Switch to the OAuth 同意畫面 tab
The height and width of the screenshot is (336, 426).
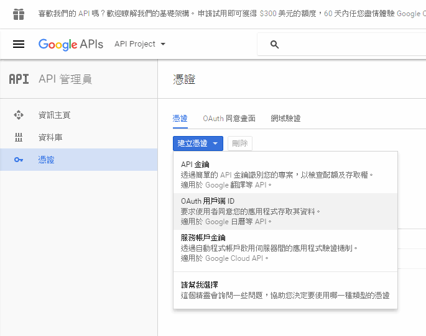(x=229, y=118)
